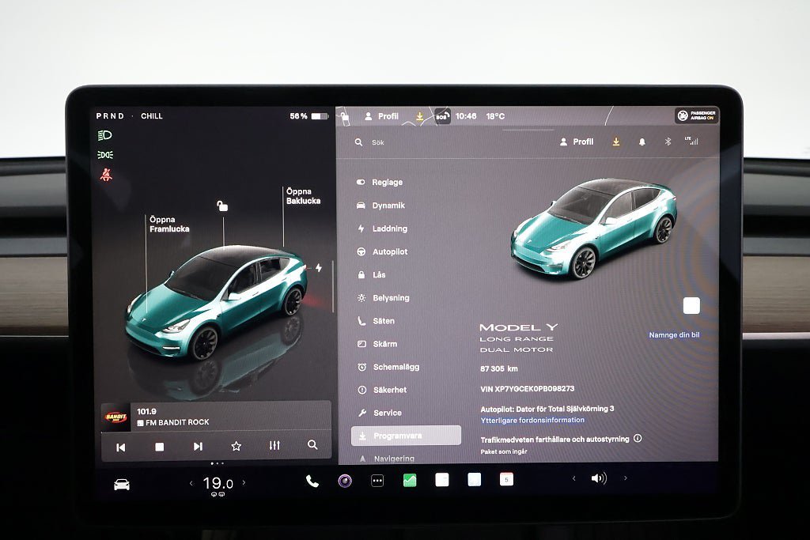Click Namnge din bil link

tap(674, 335)
